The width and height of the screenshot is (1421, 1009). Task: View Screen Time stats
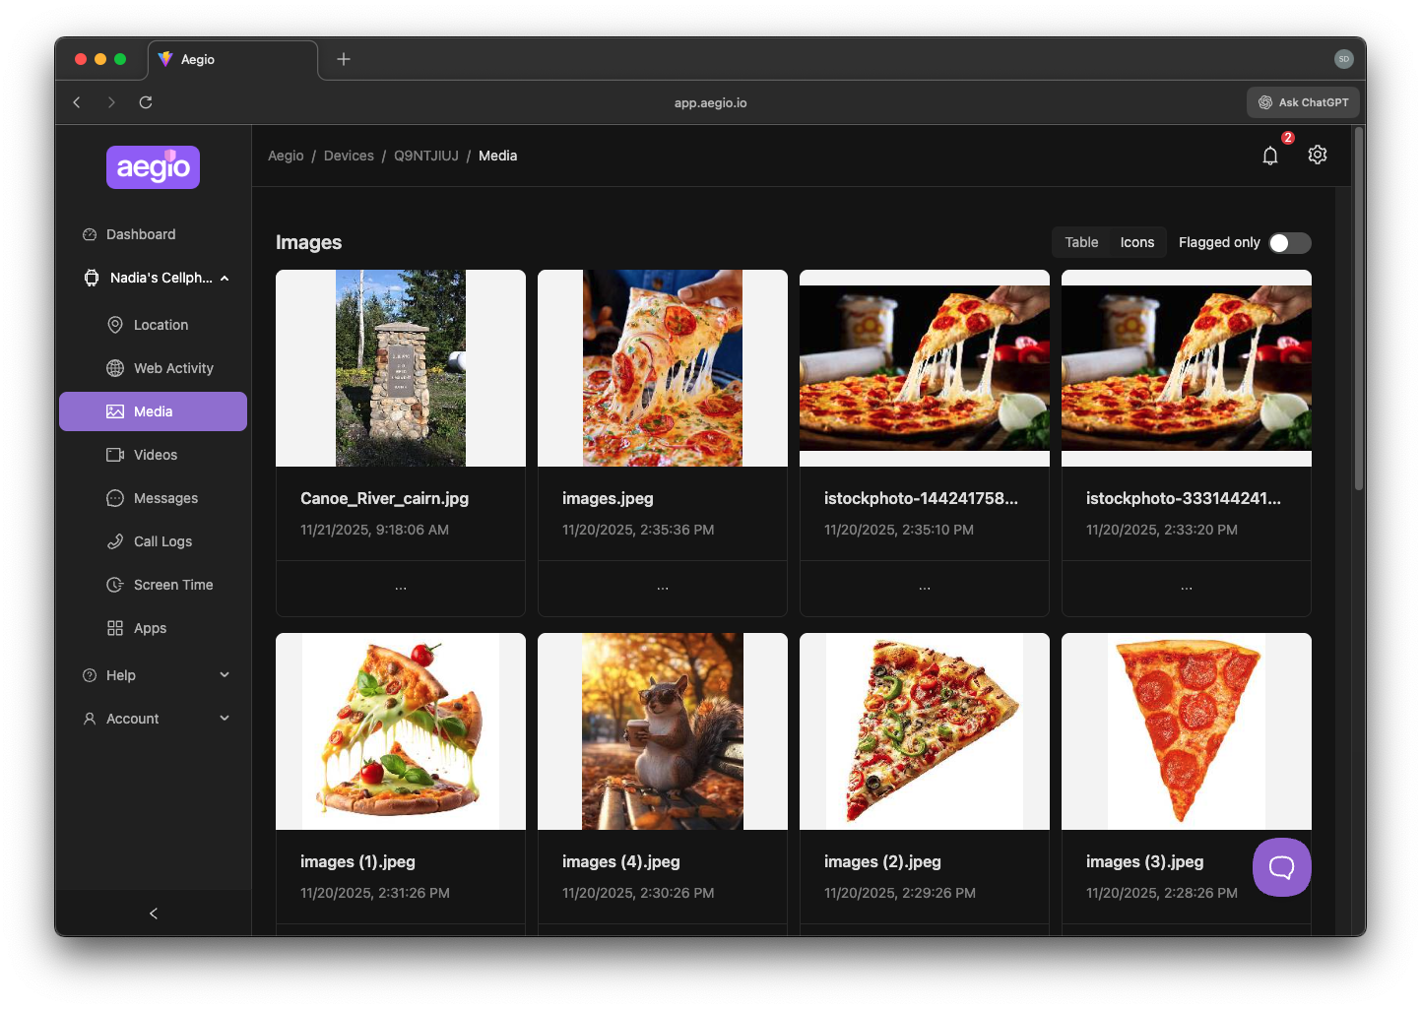point(172,585)
